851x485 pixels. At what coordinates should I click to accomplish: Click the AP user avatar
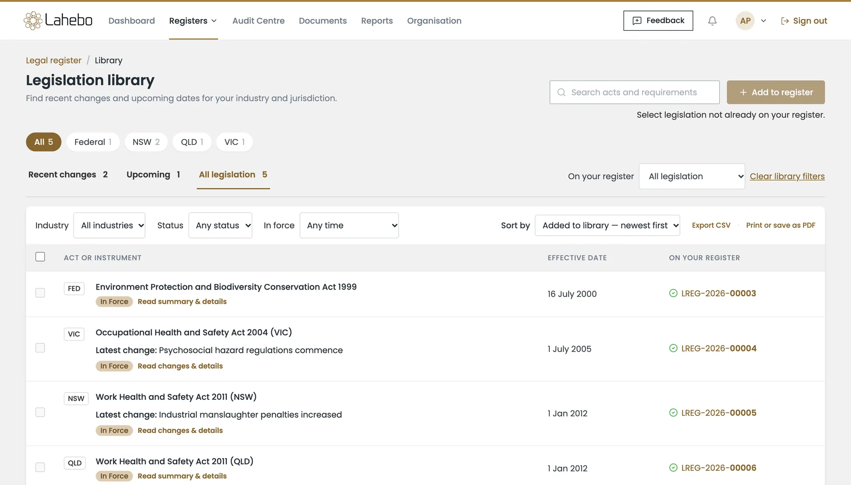click(745, 21)
